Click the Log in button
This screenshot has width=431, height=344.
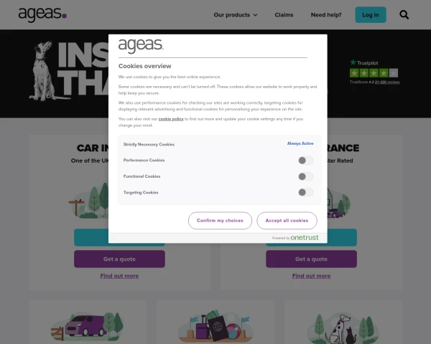point(371,15)
